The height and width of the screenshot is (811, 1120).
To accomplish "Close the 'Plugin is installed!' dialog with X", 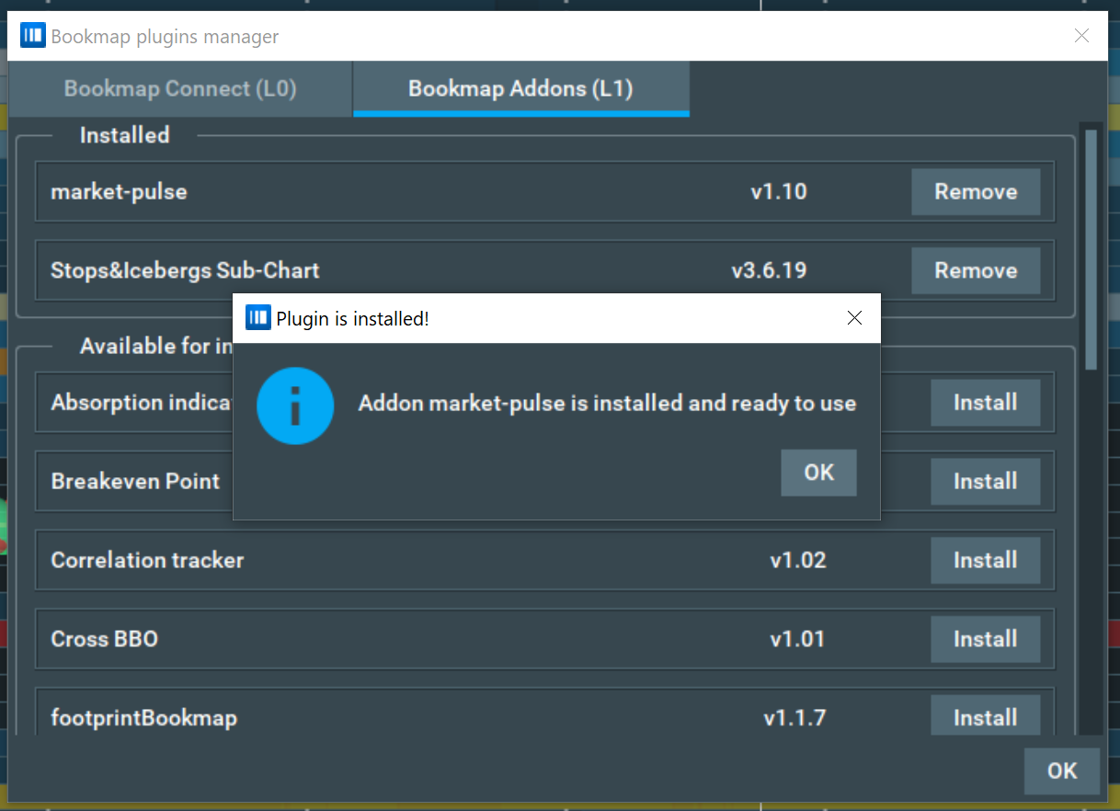I will (854, 318).
